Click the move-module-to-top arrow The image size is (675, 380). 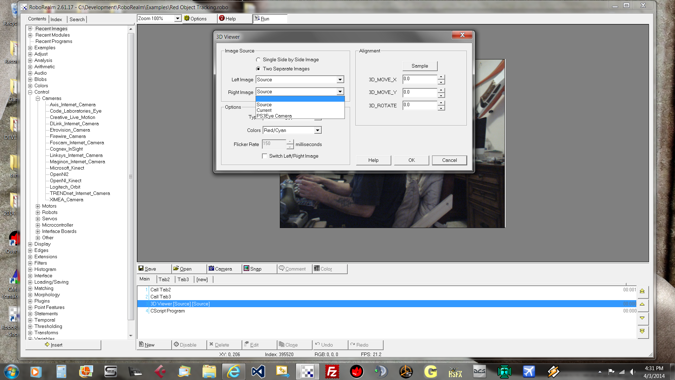[x=642, y=291]
